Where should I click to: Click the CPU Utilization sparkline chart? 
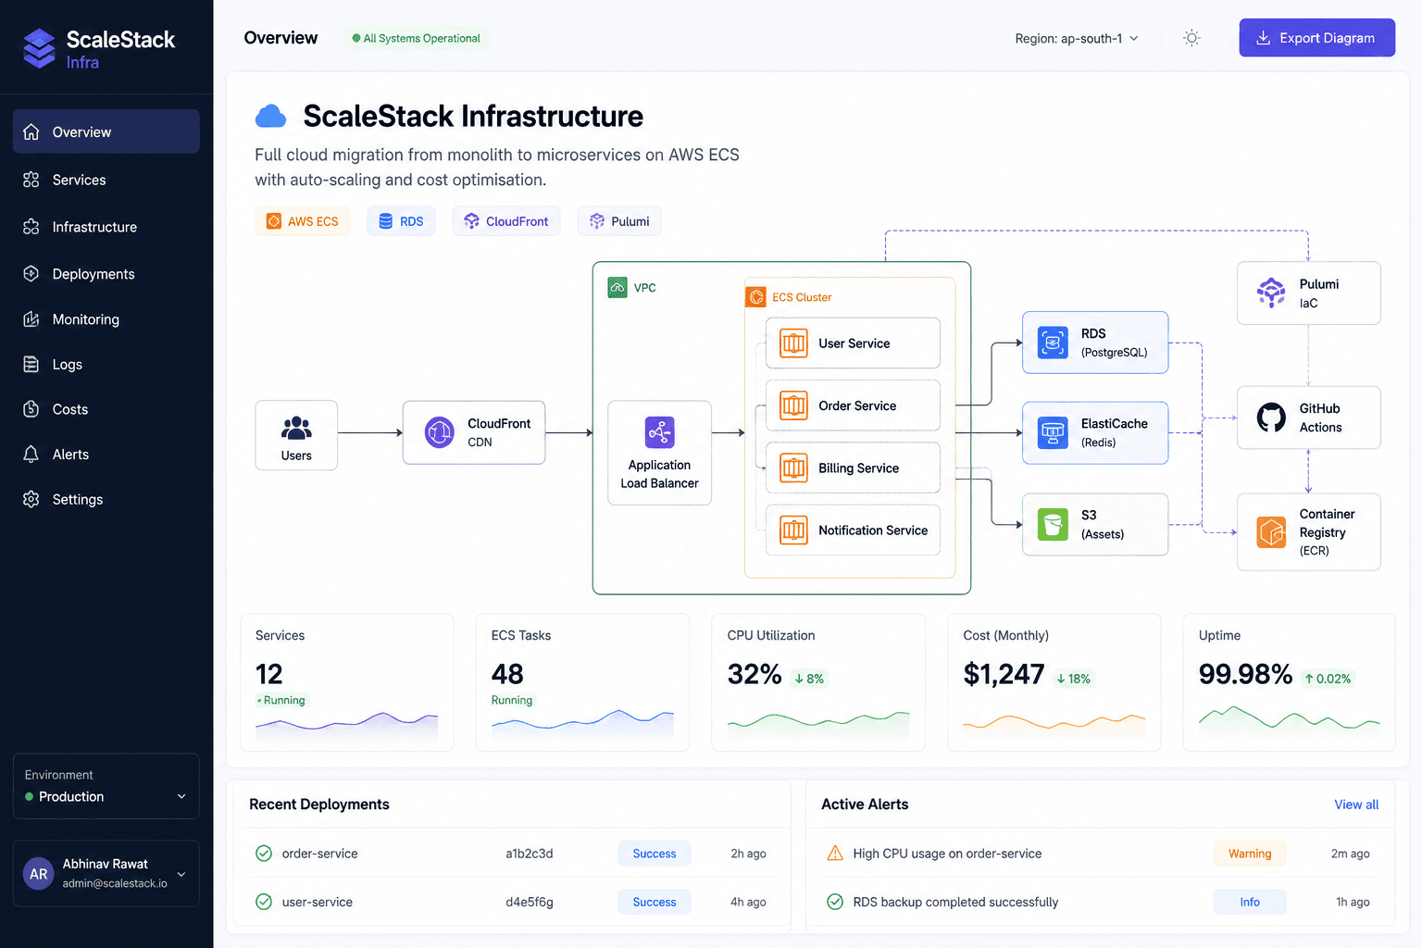818,724
